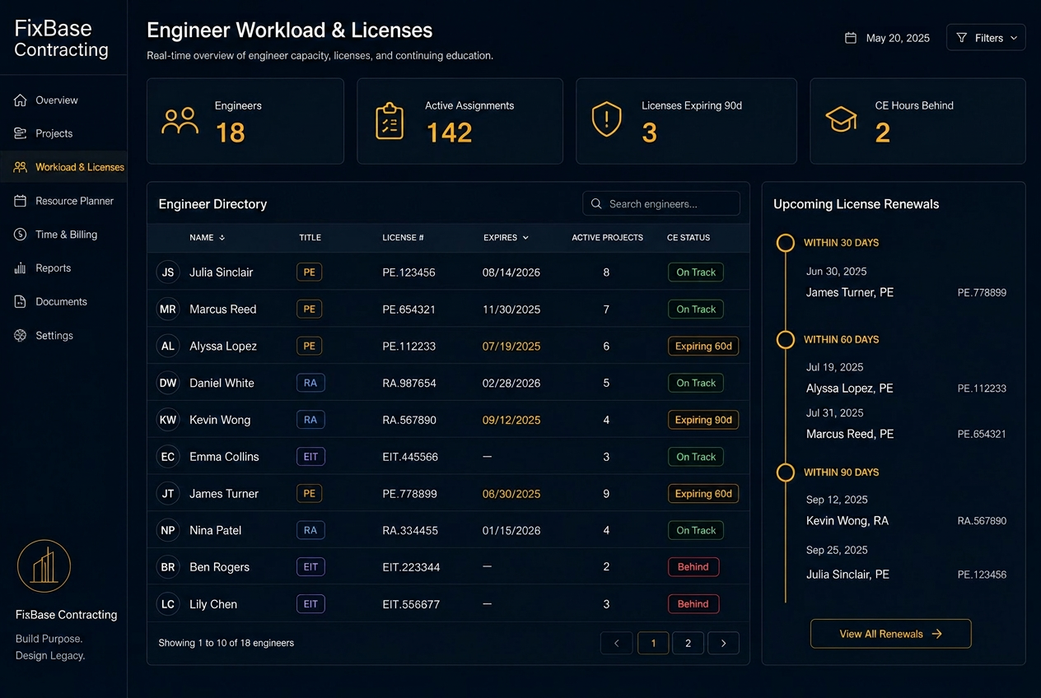Click the Licenses Expiring shield icon
The image size is (1041, 698).
(x=607, y=120)
